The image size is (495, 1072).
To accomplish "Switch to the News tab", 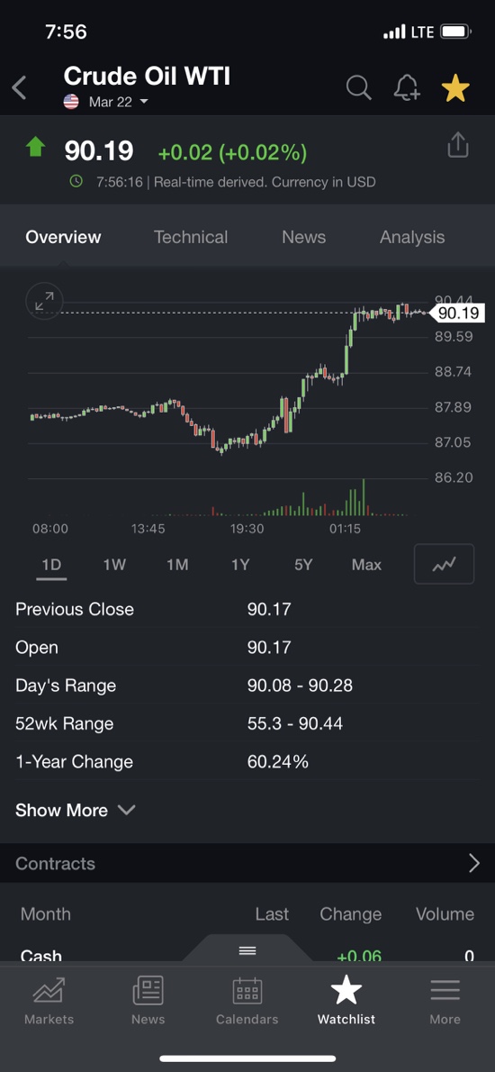I will pyautogui.click(x=303, y=237).
